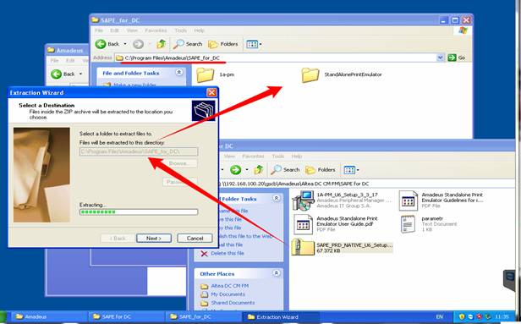Click Back in the SAPE_for_DC window
This screenshot has height=324, width=521.
coord(107,44)
